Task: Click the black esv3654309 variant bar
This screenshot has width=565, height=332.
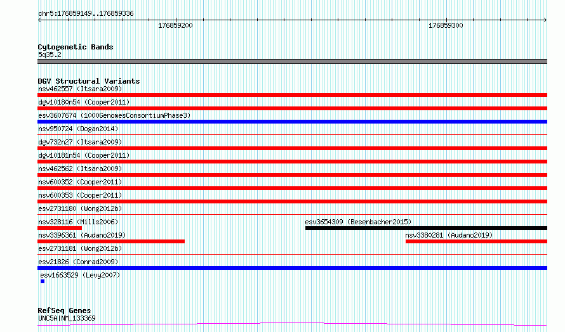Action: pyautogui.click(x=426, y=228)
